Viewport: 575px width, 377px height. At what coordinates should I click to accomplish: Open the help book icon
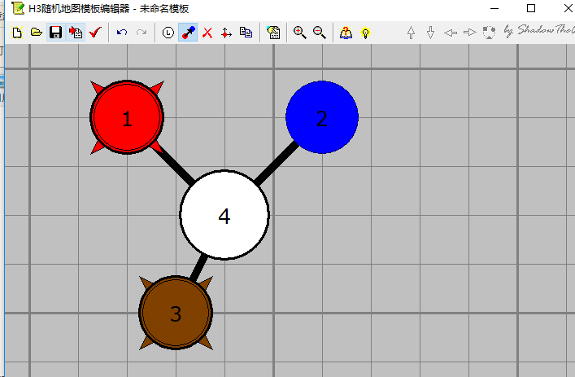coord(346,33)
